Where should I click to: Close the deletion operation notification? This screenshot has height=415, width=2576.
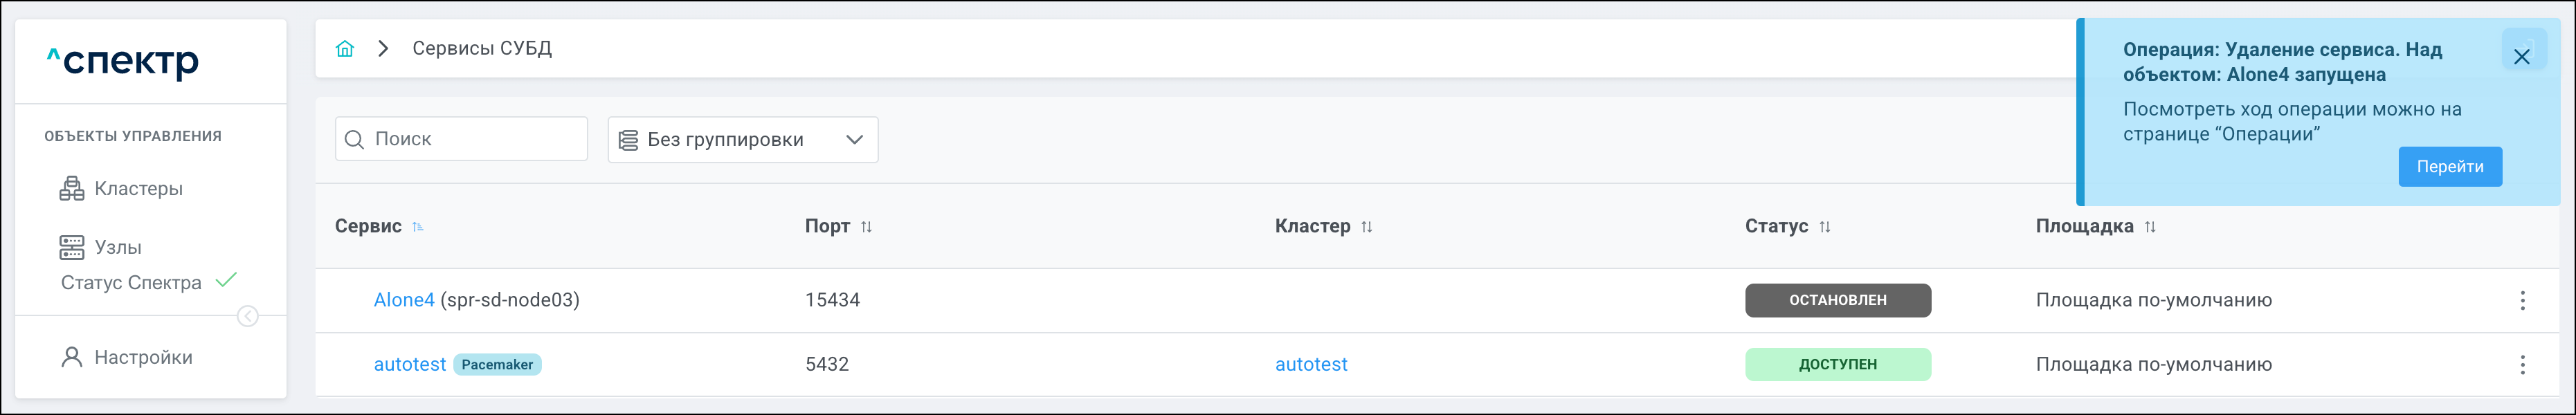(x=2521, y=57)
